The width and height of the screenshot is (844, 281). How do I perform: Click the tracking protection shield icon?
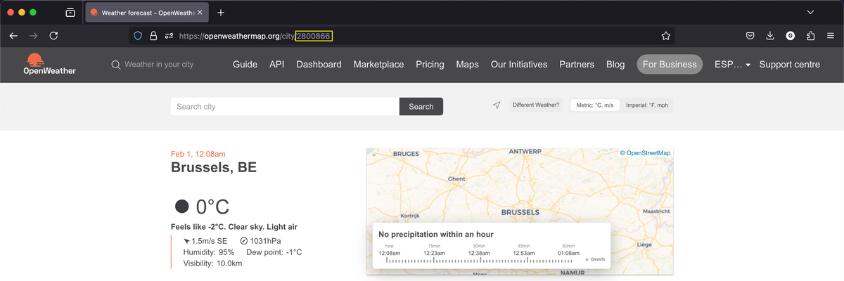click(138, 36)
